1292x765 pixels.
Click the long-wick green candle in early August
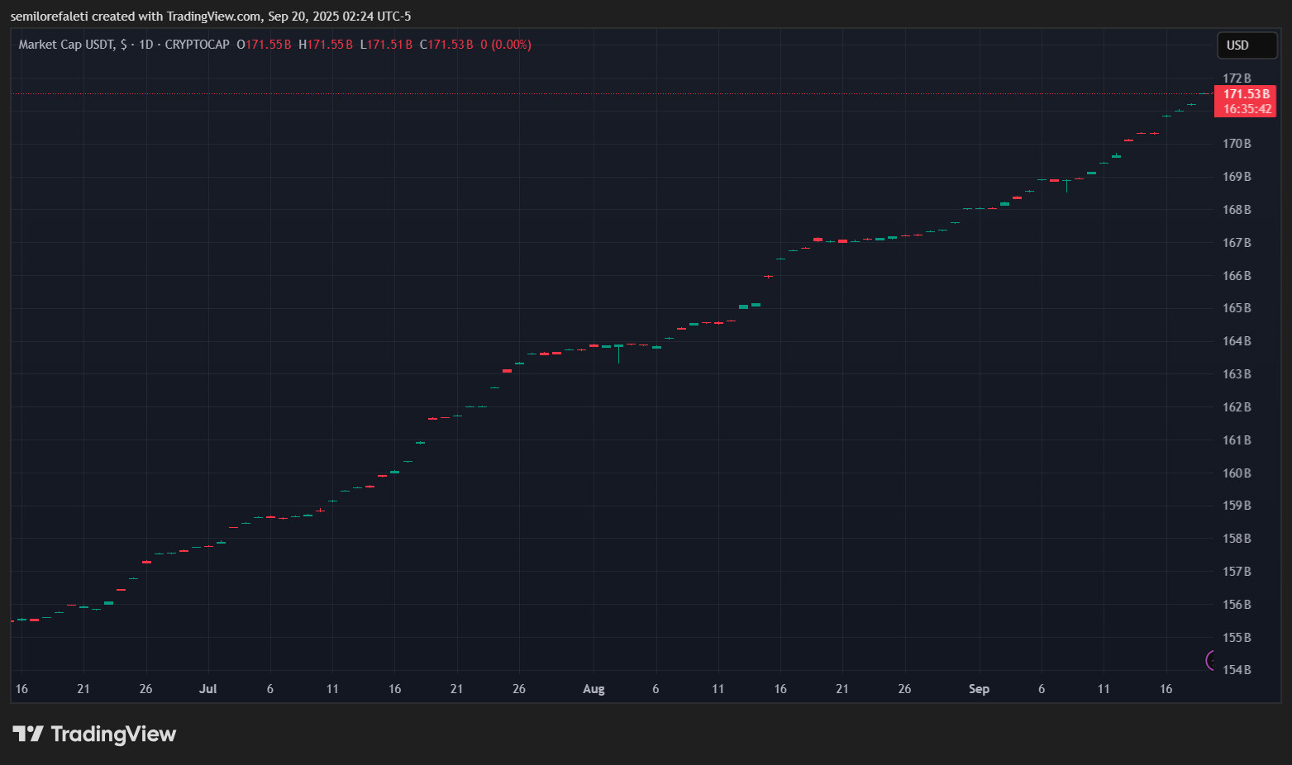[618, 348]
